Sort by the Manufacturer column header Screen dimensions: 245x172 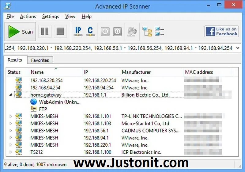151,72
